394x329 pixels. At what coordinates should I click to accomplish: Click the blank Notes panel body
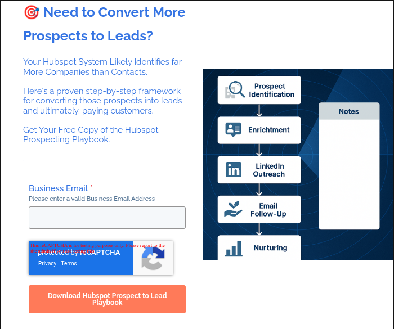pyautogui.click(x=349, y=174)
